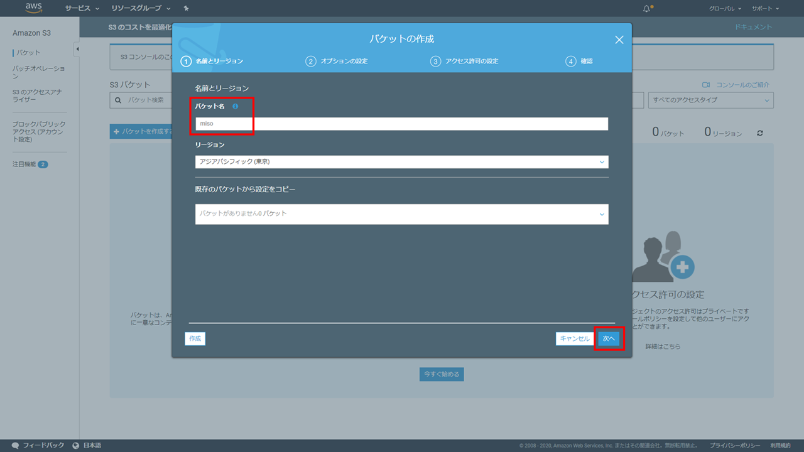Image resolution: width=804 pixels, height=452 pixels.
Task: Open the notifications bell icon
Action: pyautogui.click(x=647, y=9)
